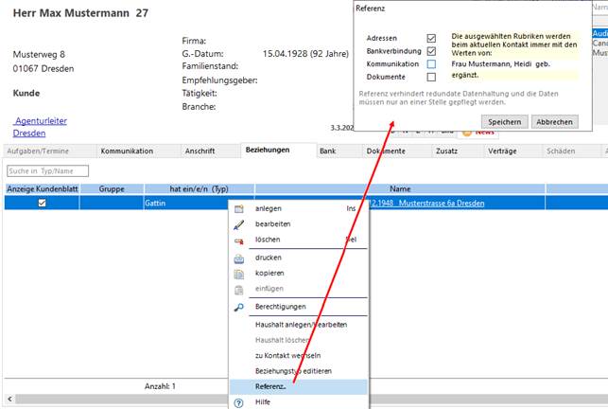Image resolution: width=608 pixels, height=409 pixels.
Task: Open the Verträge tab
Action: (502, 151)
